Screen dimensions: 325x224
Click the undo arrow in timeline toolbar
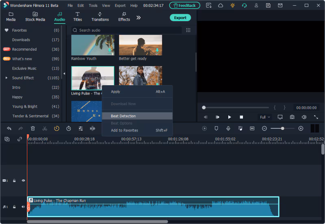click(x=9, y=128)
